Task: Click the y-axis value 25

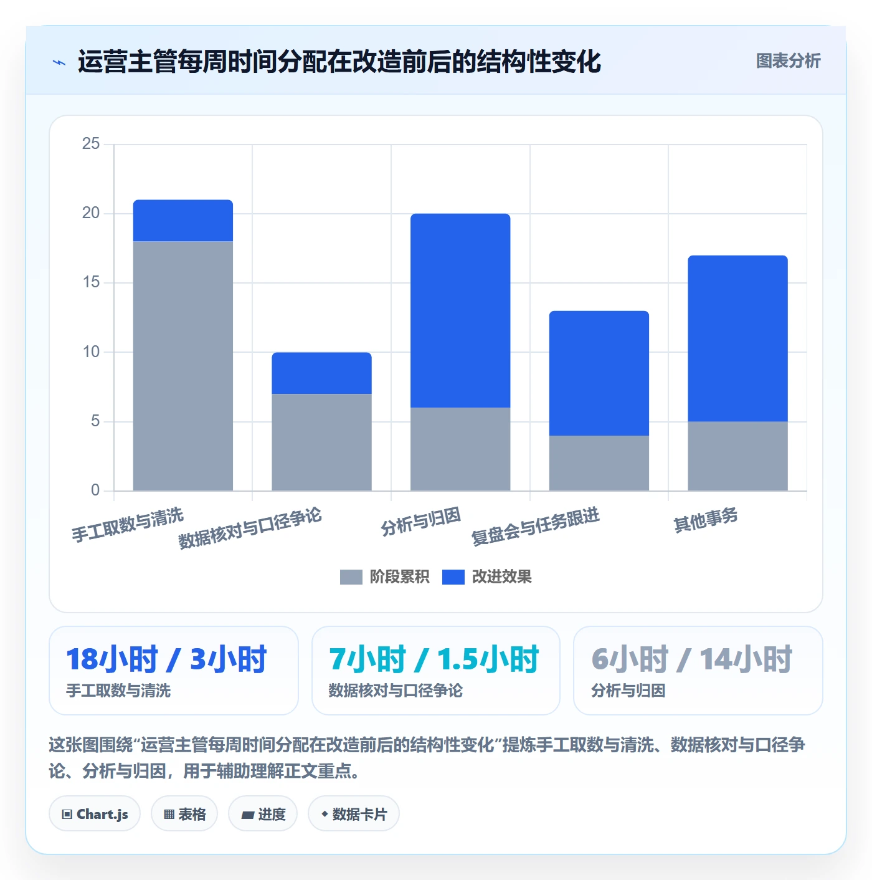Action: [x=91, y=144]
